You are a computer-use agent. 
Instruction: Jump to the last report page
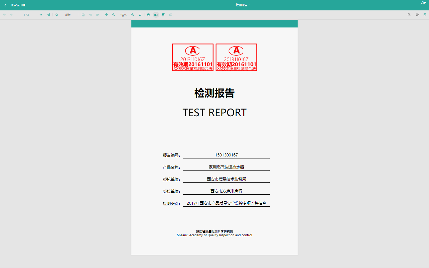point(48,15)
